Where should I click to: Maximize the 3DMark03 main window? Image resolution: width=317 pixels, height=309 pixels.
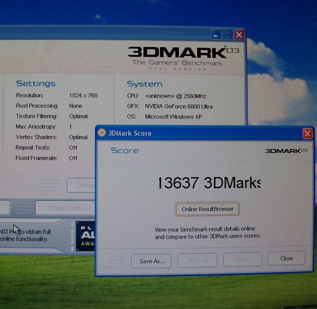pos(227,34)
